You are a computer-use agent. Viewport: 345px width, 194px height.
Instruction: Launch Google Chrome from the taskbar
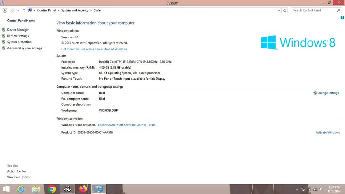coord(52,189)
